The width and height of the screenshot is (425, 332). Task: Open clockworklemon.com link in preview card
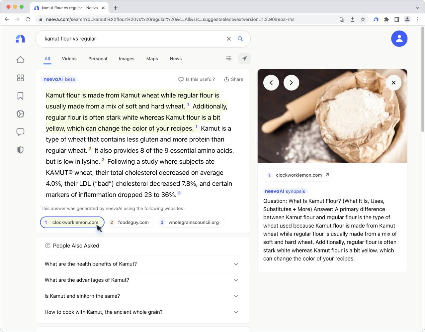297,175
